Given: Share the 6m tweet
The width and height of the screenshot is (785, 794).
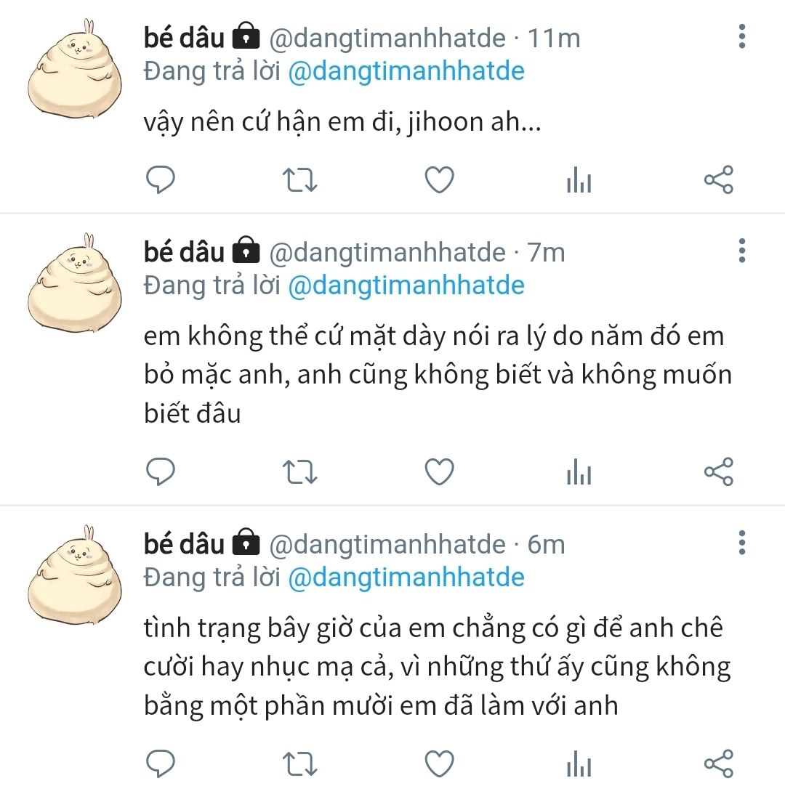Looking at the screenshot, I should click(719, 763).
